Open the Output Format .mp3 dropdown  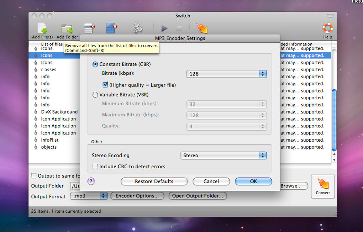coord(89,196)
